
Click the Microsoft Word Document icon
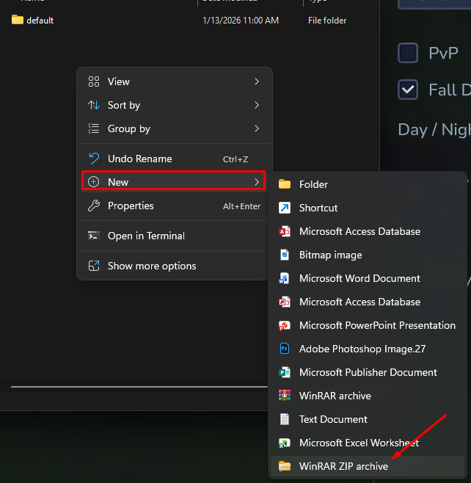(285, 278)
